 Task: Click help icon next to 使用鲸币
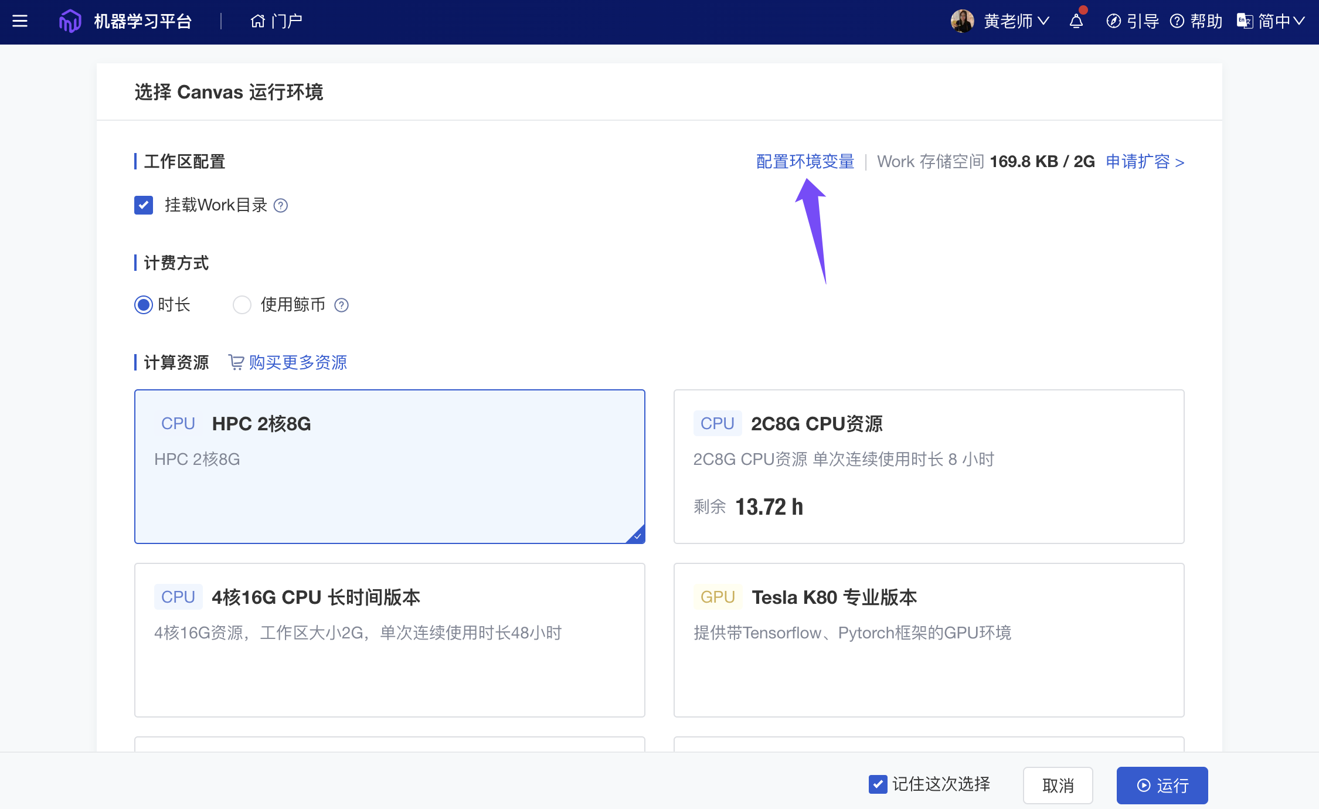click(341, 305)
